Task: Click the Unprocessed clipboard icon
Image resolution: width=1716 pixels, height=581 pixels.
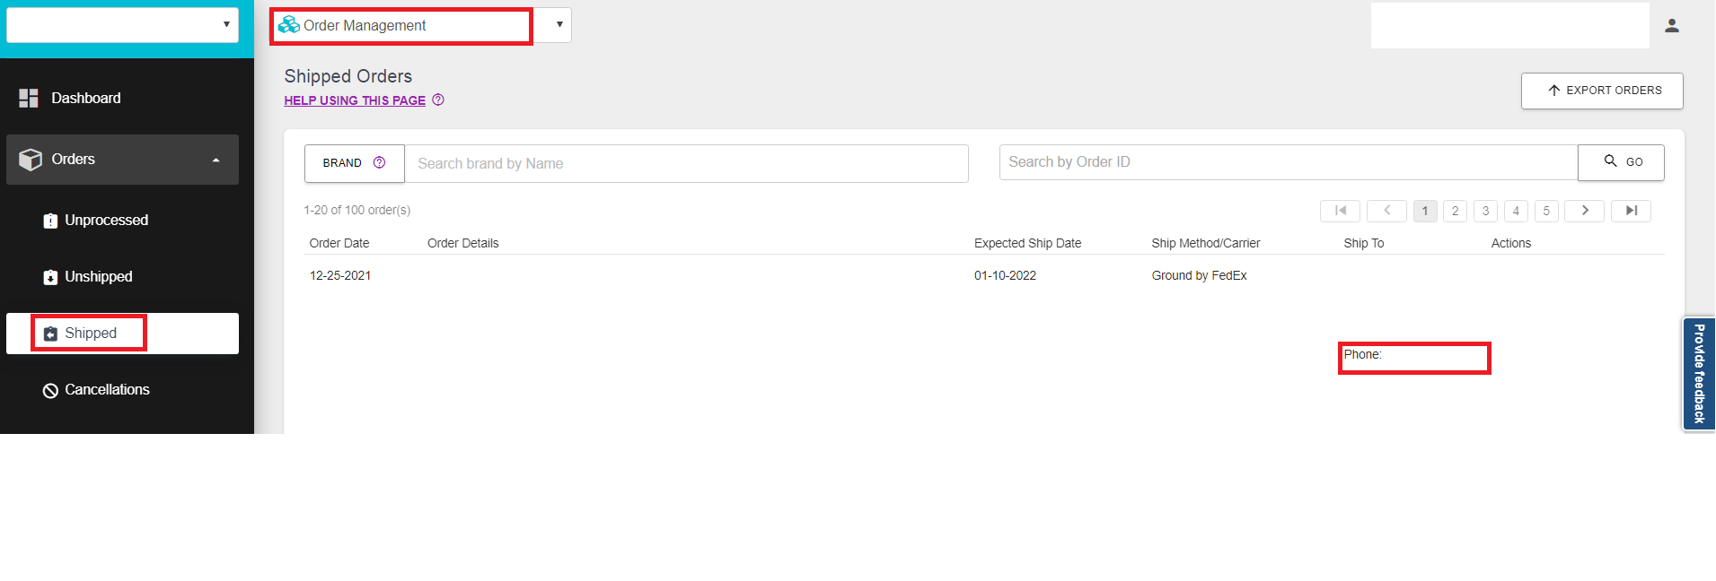Action: (50, 221)
